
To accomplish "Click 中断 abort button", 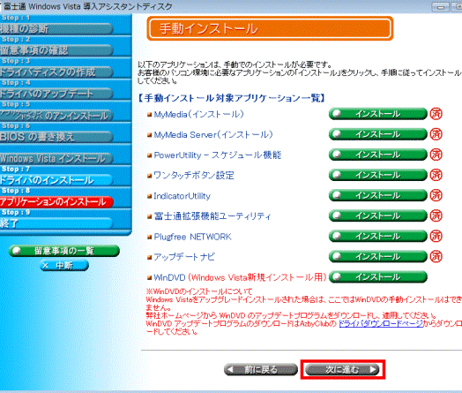I will [x=64, y=266].
